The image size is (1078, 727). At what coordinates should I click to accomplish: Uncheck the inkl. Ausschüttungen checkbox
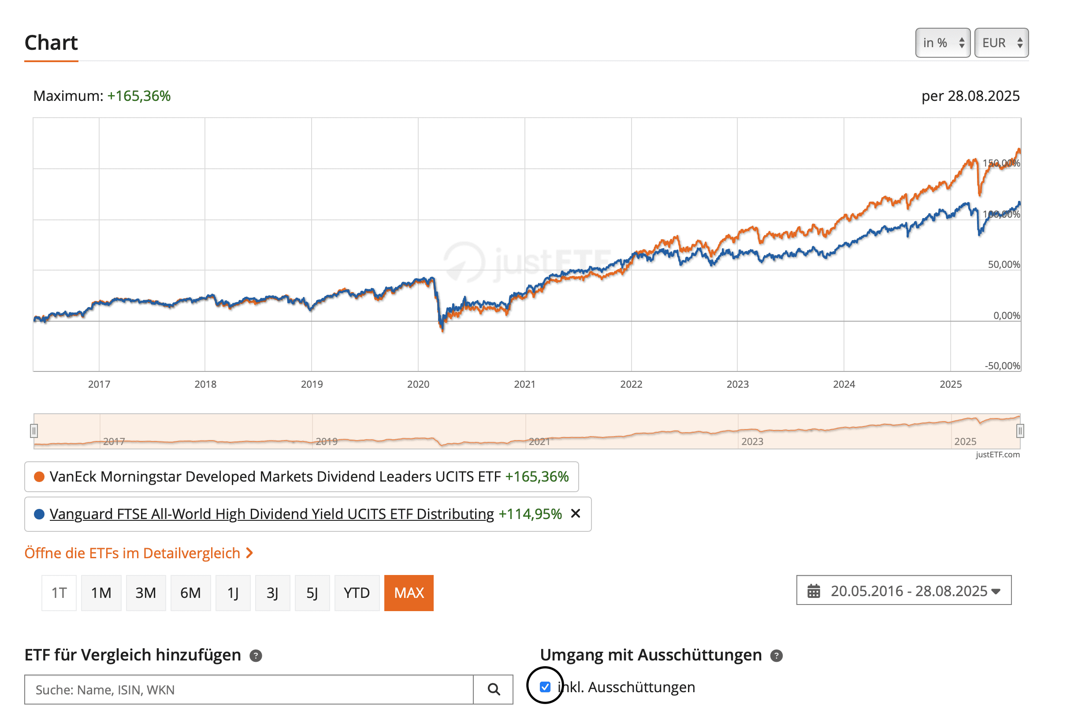point(545,686)
